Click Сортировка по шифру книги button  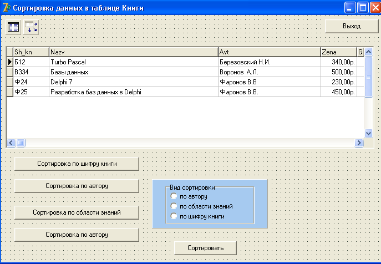click(x=77, y=164)
